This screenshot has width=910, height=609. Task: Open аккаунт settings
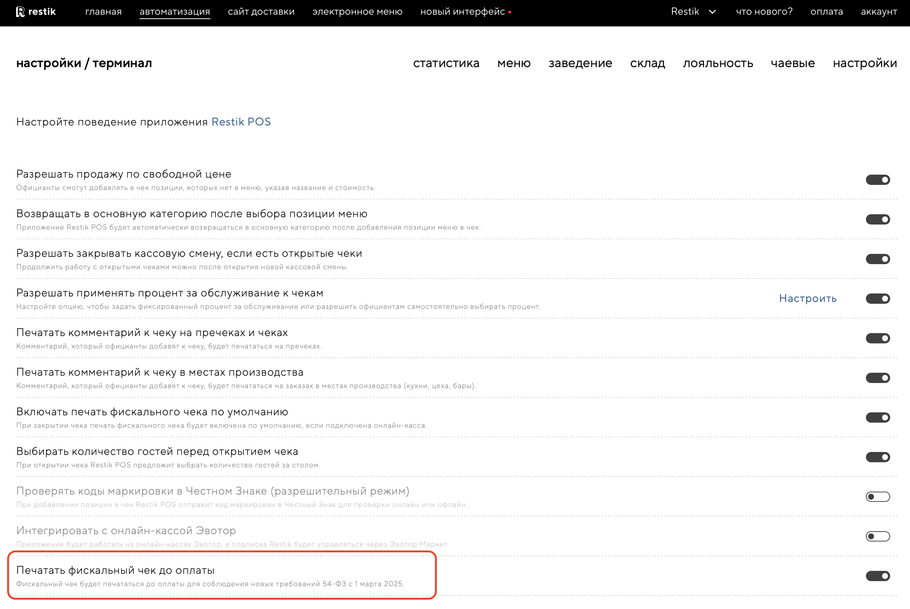878,12
